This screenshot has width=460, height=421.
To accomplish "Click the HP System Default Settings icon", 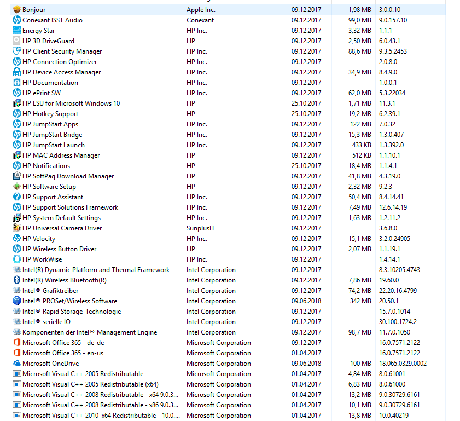I will coord(17,217).
